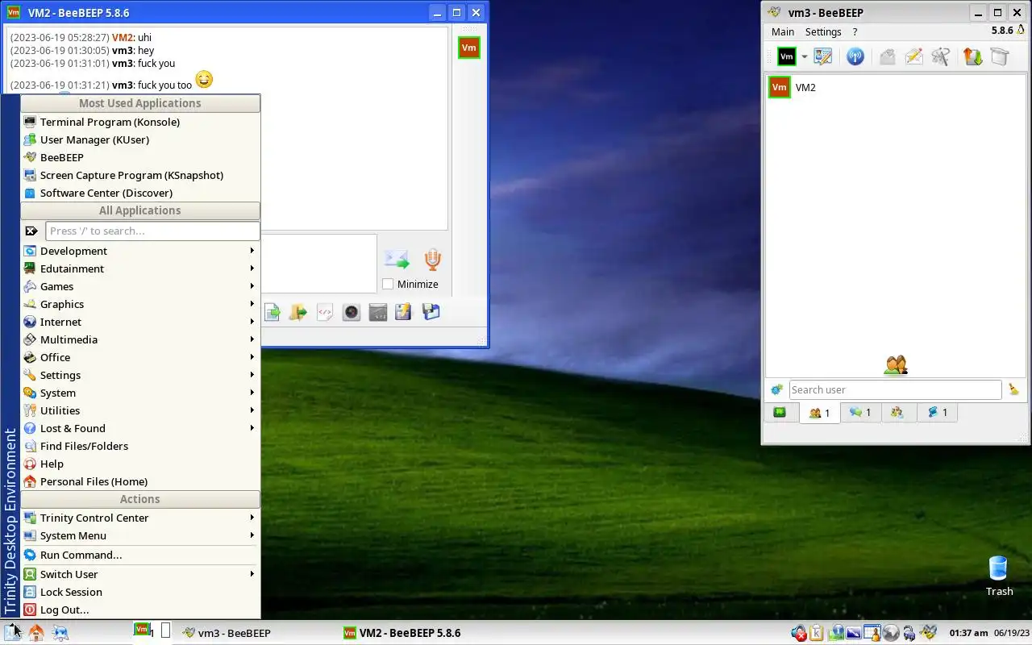
Task: Click the black Vm status avatar in vm3 toolbar
Action: coord(786,56)
